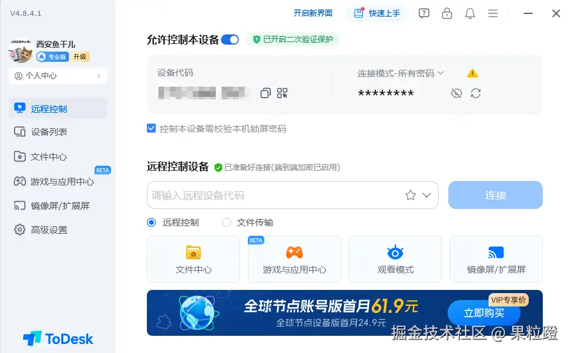The image size is (569, 353).
Task: Open the hamburger menu icon
Action: (x=493, y=13)
